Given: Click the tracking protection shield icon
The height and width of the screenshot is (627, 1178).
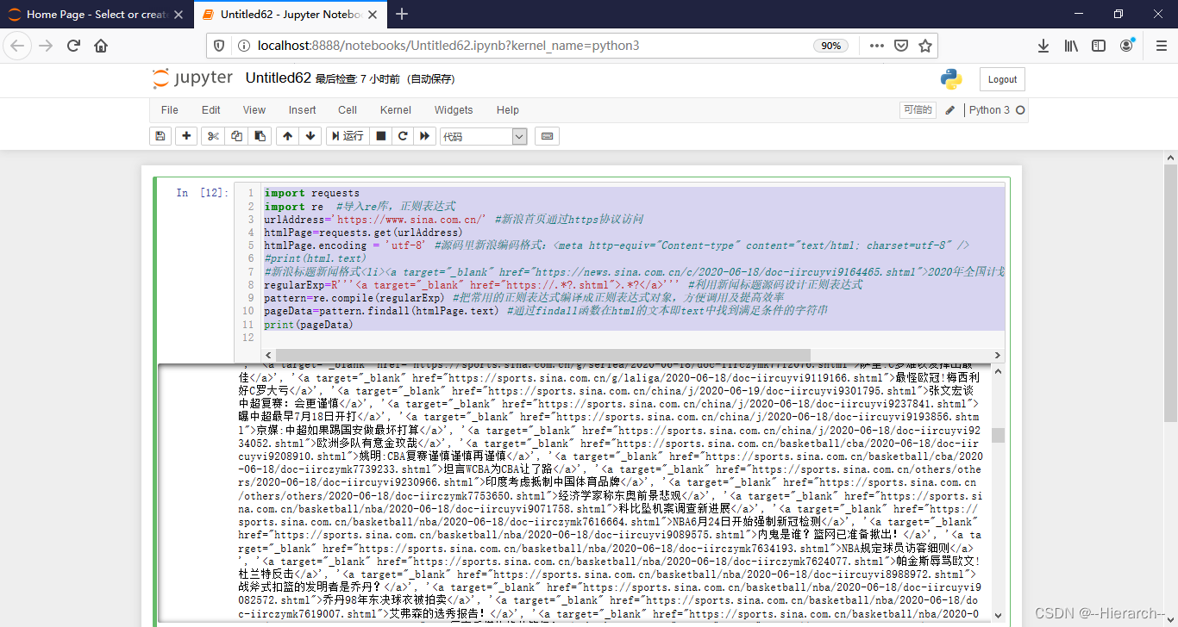Looking at the screenshot, I should pyautogui.click(x=220, y=46).
